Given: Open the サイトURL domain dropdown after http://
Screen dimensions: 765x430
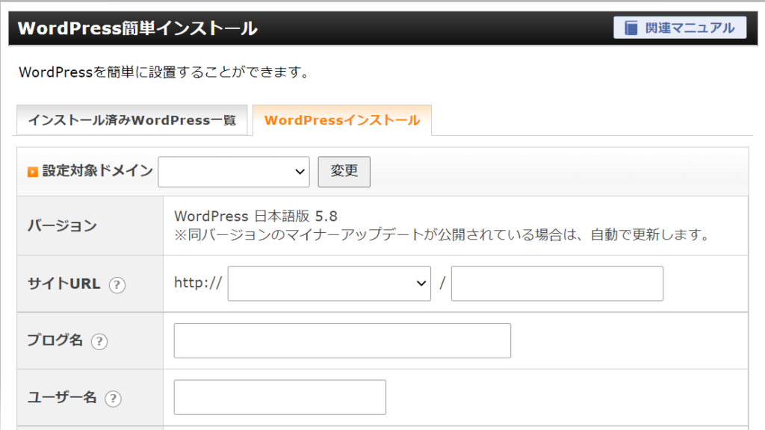Looking at the screenshot, I should tap(329, 284).
